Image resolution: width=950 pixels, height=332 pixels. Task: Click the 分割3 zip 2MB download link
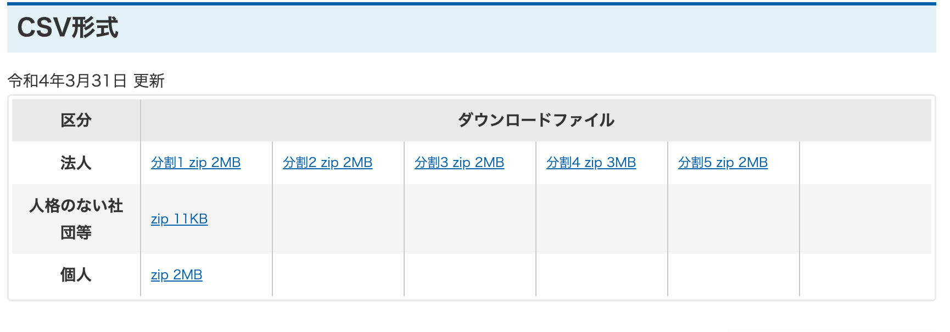(459, 163)
